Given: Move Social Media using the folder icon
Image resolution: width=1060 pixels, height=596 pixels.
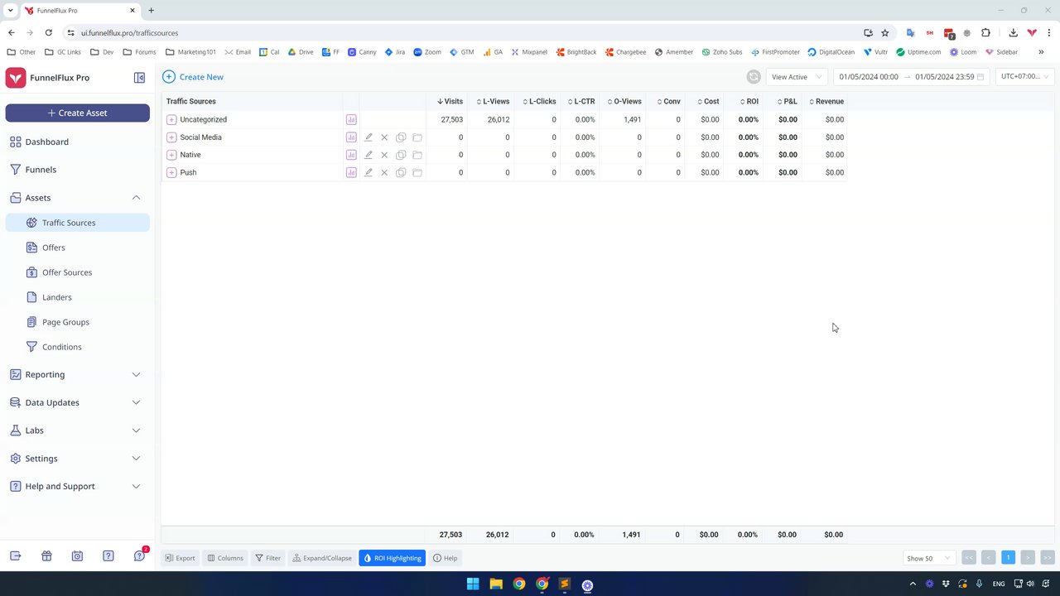Looking at the screenshot, I should pos(417,137).
